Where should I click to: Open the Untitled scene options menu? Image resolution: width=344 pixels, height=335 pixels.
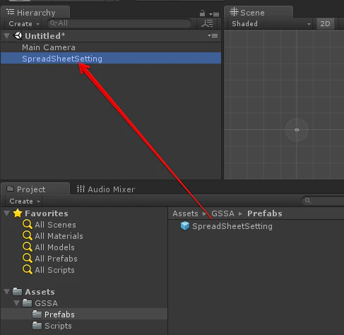click(213, 35)
